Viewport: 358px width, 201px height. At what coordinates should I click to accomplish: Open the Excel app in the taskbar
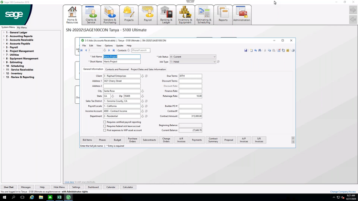(59, 197)
